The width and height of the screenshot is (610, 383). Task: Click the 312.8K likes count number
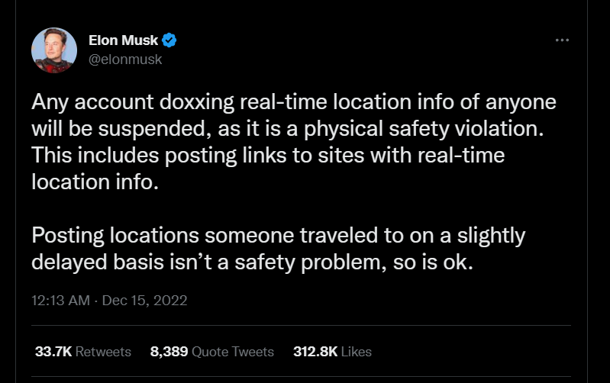(313, 352)
